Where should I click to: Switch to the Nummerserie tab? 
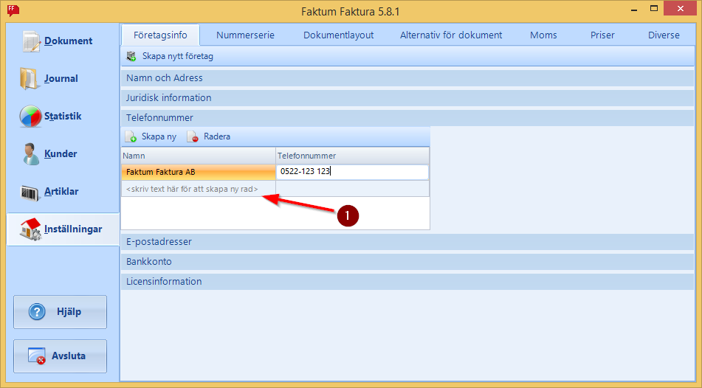pos(245,35)
